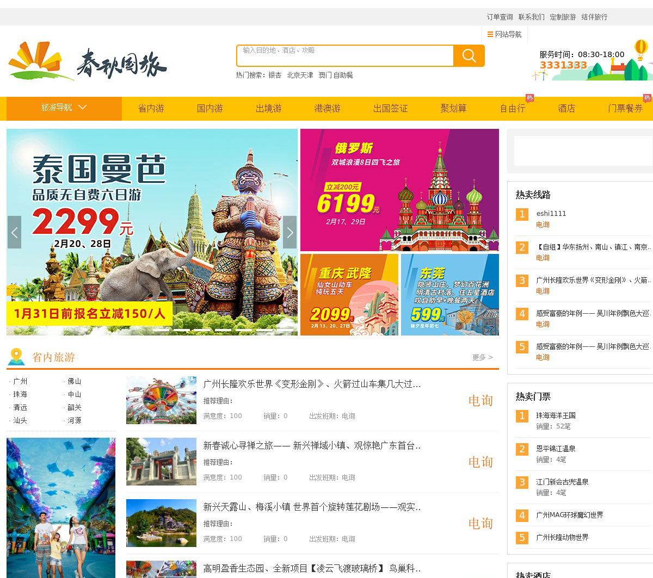This screenshot has width=653, height=578.
Task: Click the orange search magnifier button
Action: [x=469, y=55]
